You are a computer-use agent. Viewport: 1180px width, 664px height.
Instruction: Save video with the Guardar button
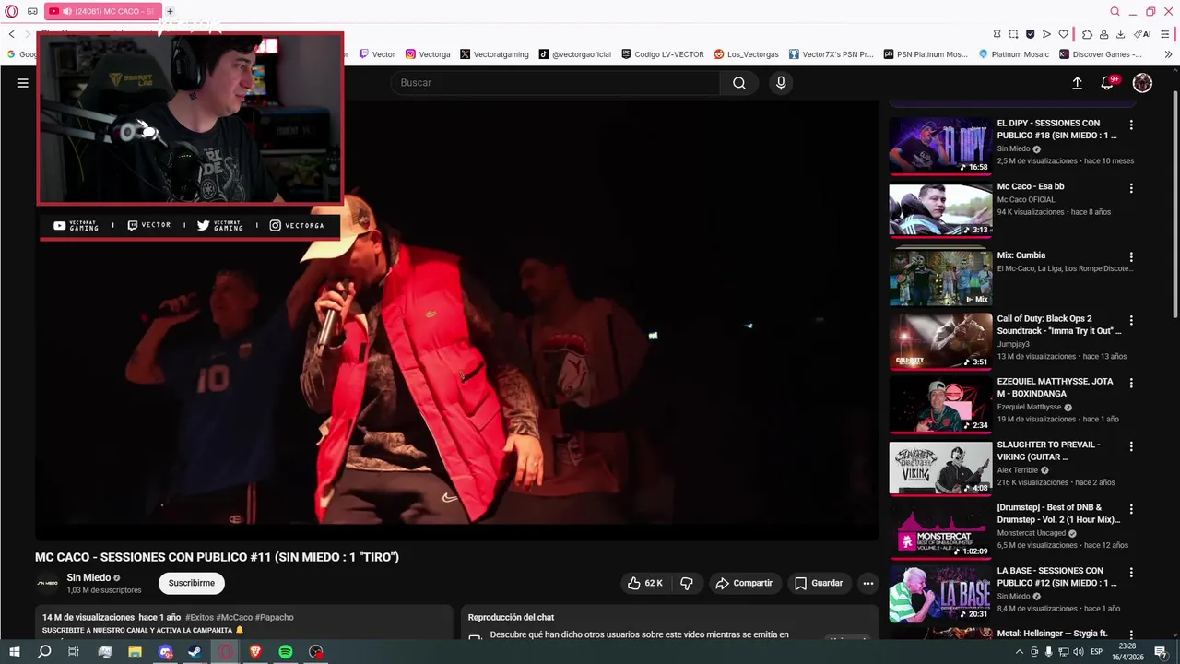pos(819,583)
